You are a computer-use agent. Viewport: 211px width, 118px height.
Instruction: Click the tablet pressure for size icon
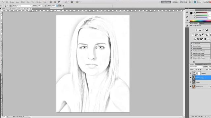64,6
